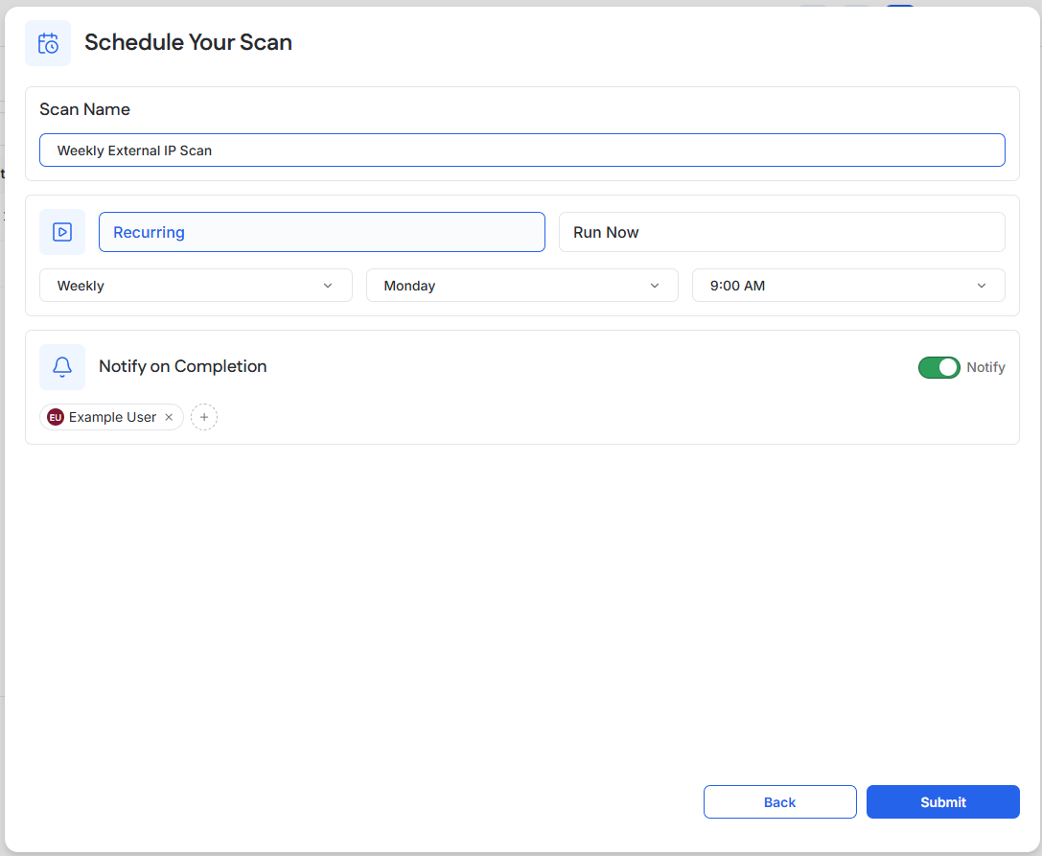Select the Recurring schedule option
This screenshot has height=856, width=1042.
[x=322, y=232]
